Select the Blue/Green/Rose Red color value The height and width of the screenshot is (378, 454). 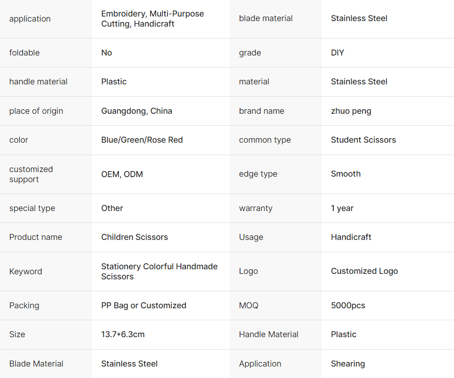(142, 140)
